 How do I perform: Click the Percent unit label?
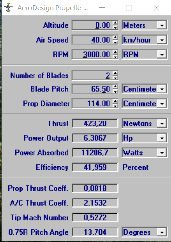[x=136, y=167]
